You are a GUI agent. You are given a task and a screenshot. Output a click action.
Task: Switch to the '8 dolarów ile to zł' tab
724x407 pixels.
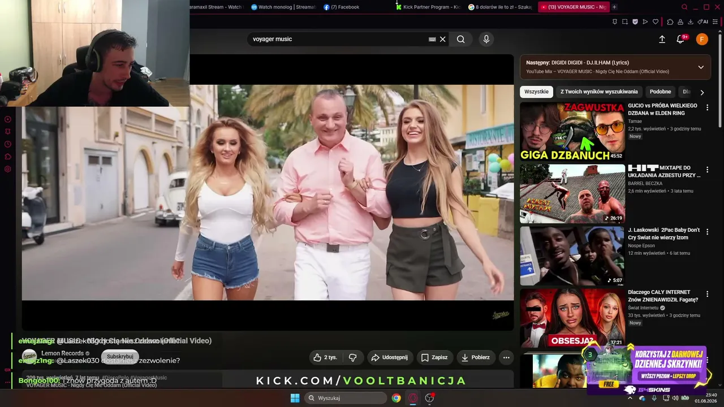501,7
